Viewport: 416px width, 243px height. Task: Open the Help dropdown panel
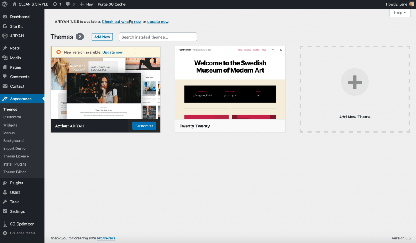[399, 13]
